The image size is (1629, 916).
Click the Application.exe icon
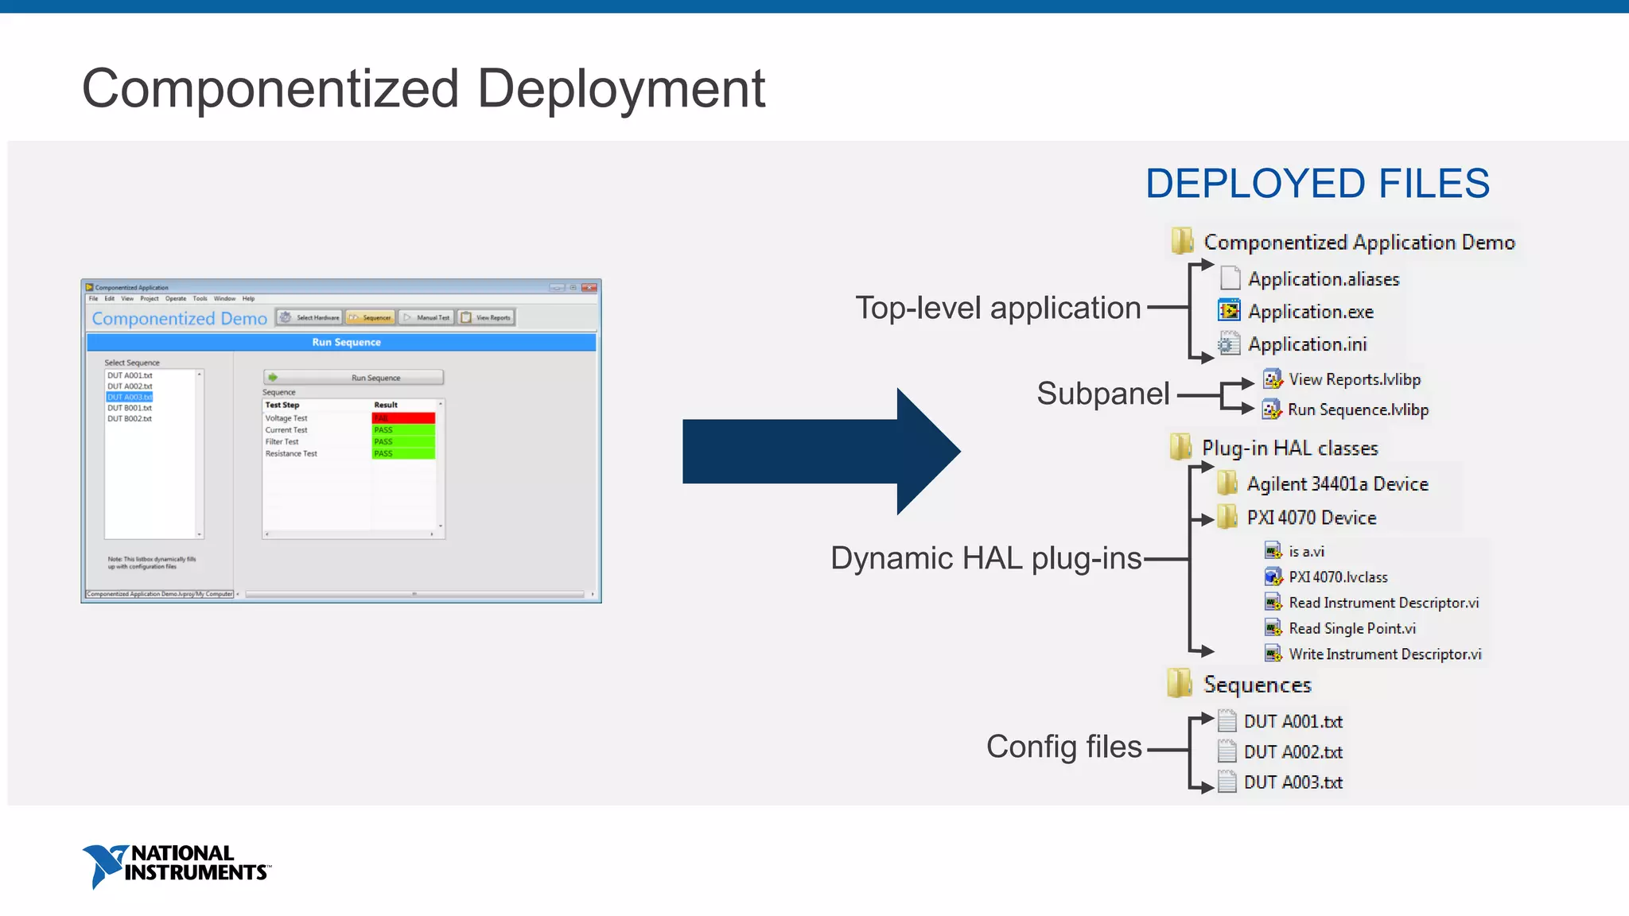click(1230, 311)
